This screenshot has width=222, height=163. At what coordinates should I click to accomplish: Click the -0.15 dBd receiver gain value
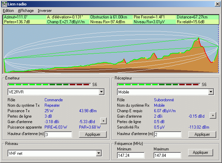196,116
